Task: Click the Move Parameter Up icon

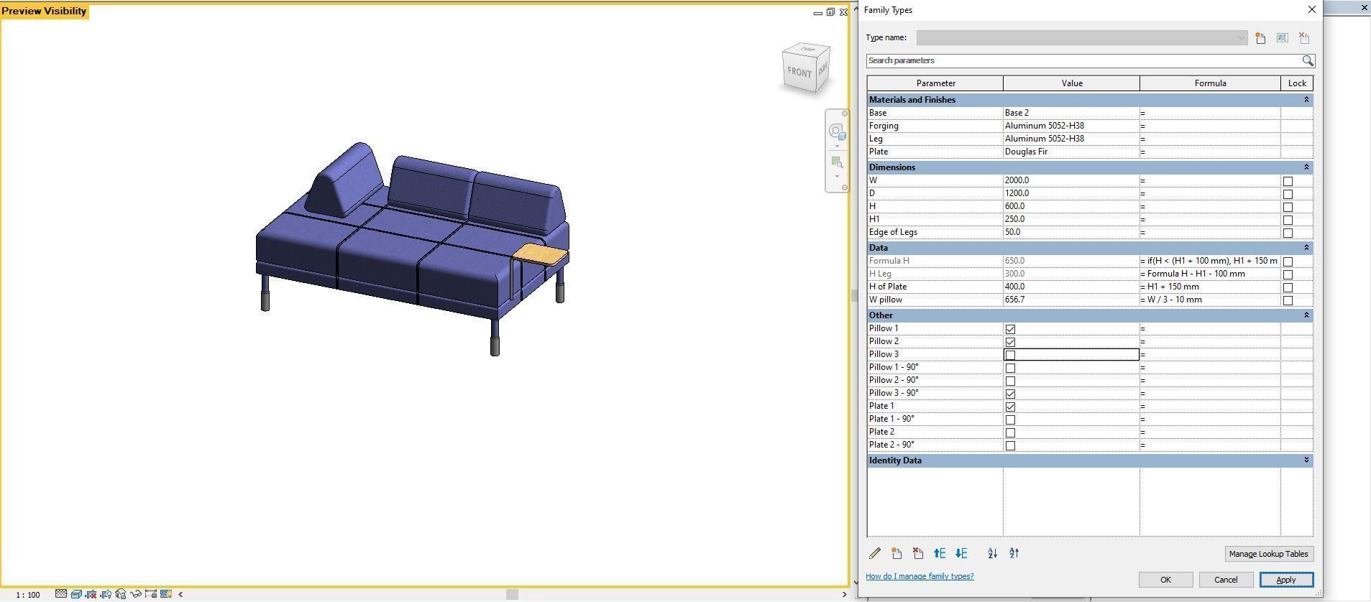Action: tap(940, 553)
